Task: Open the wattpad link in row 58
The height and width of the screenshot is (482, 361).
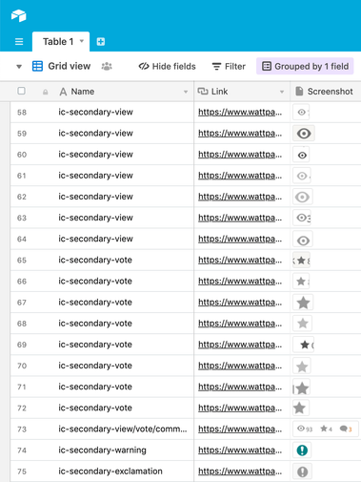Action: coord(240,112)
